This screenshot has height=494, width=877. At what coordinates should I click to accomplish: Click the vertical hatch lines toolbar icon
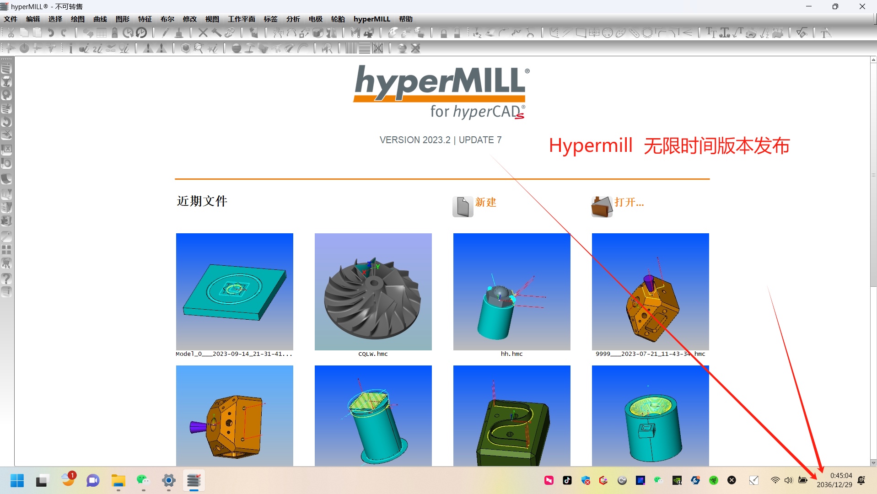(351, 48)
